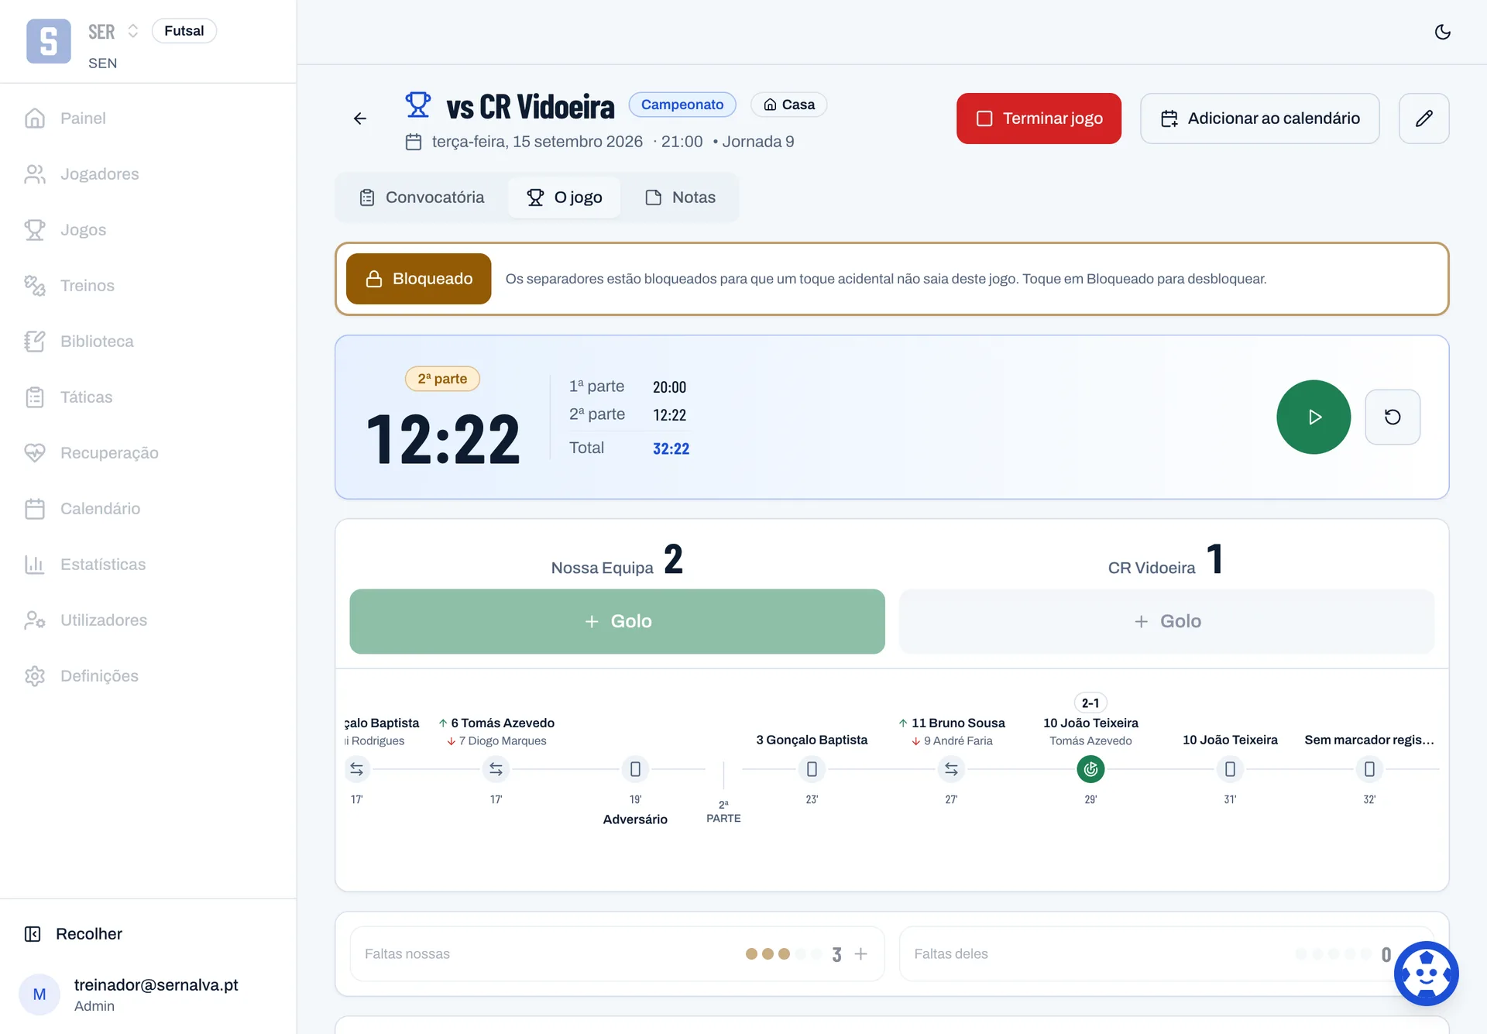
Task: Click the red Terminar jogo button
Action: [1039, 119]
